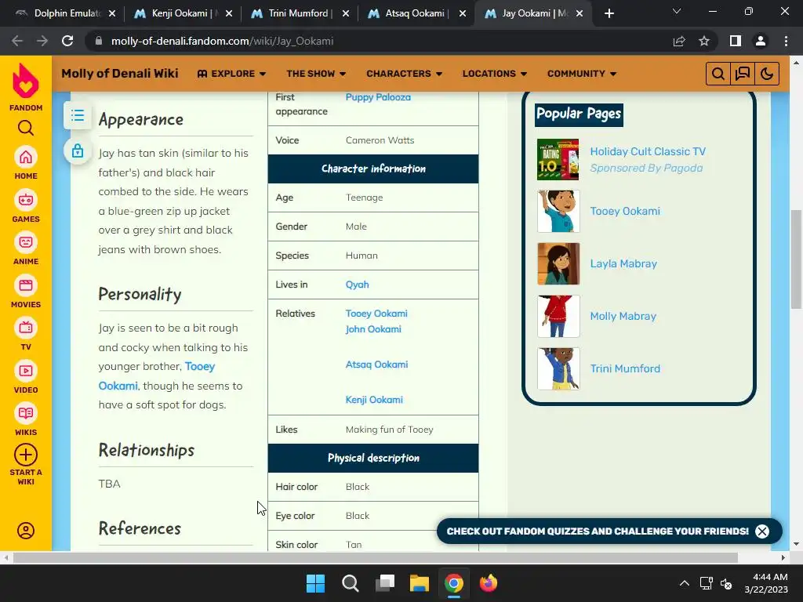Open Anime section in Fandom sidebar
Screen dimensions: 803x602
pyautogui.click(x=26, y=248)
